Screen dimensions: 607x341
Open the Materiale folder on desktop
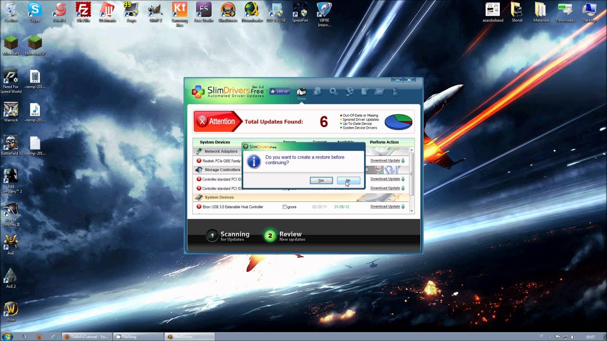point(541,12)
